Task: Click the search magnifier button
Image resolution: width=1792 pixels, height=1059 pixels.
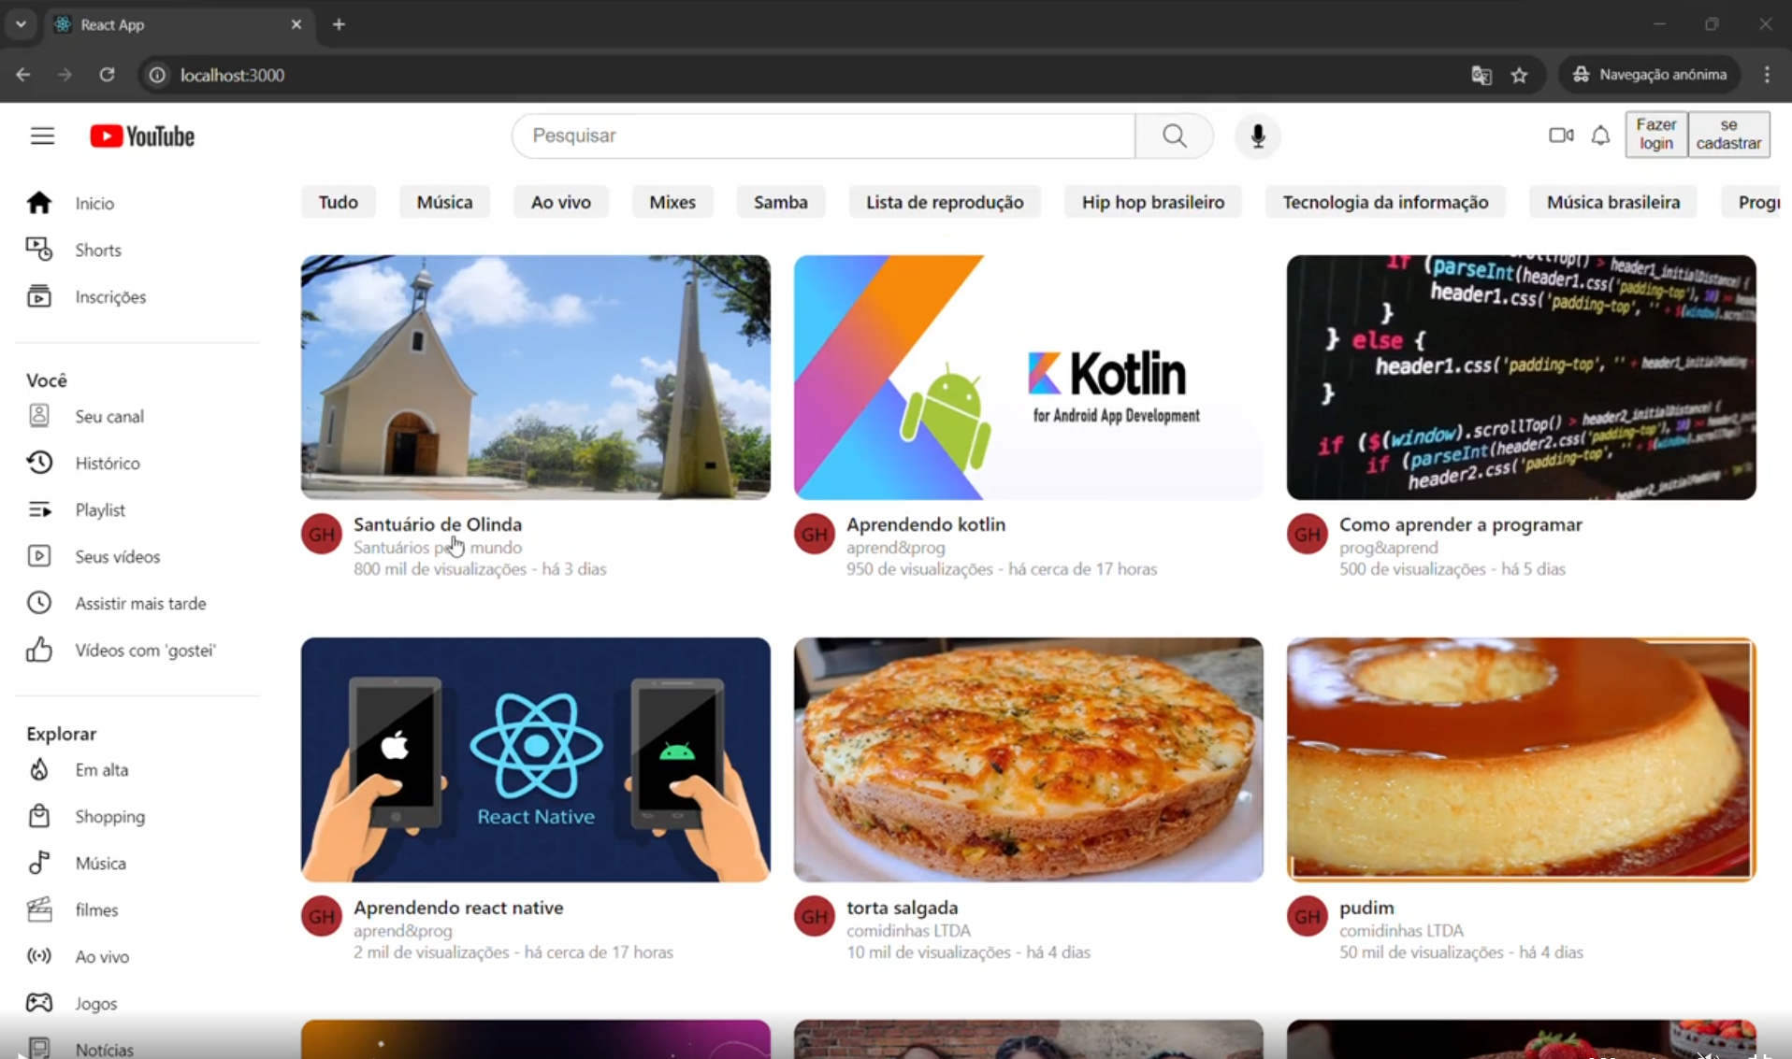Action: (x=1174, y=136)
